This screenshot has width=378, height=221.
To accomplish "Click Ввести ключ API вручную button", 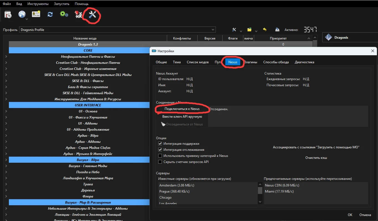I will (182, 117).
